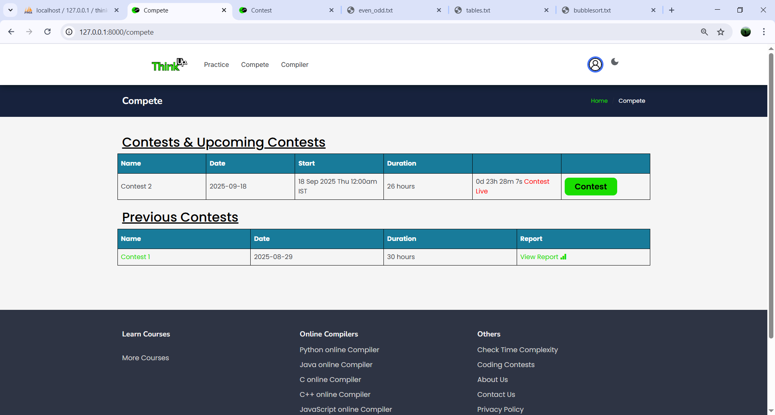This screenshot has height=415, width=775.
Task: Reload the page with the refresh icon
Action: [x=48, y=32]
